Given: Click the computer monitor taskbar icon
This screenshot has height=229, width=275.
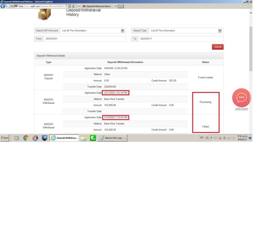Looking at the screenshot, I should [x=45, y=138].
